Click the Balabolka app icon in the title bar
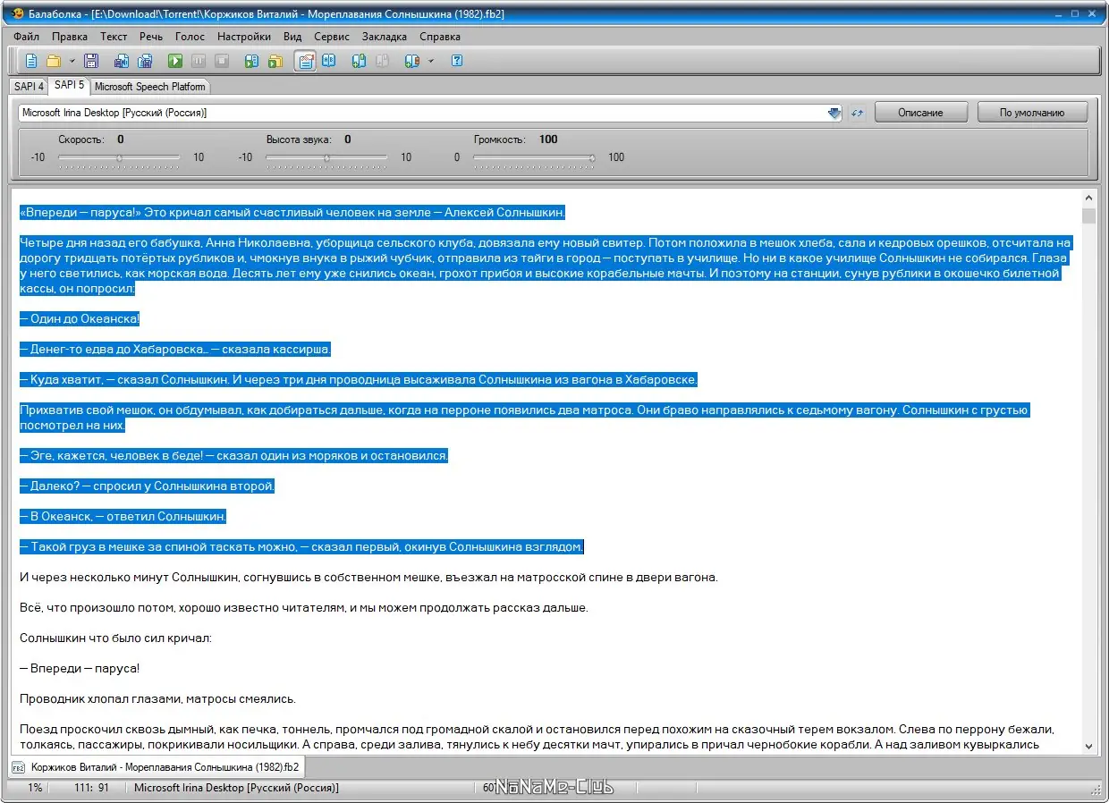 click(17, 13)
